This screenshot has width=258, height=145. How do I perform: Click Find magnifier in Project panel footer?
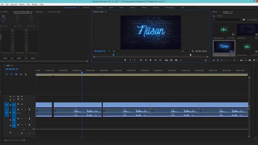[246, 60]
